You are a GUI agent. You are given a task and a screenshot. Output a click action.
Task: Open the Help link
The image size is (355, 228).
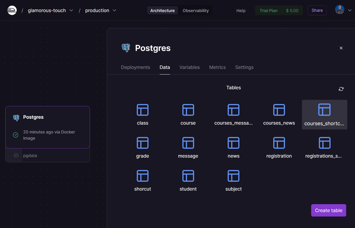(241, 11)
